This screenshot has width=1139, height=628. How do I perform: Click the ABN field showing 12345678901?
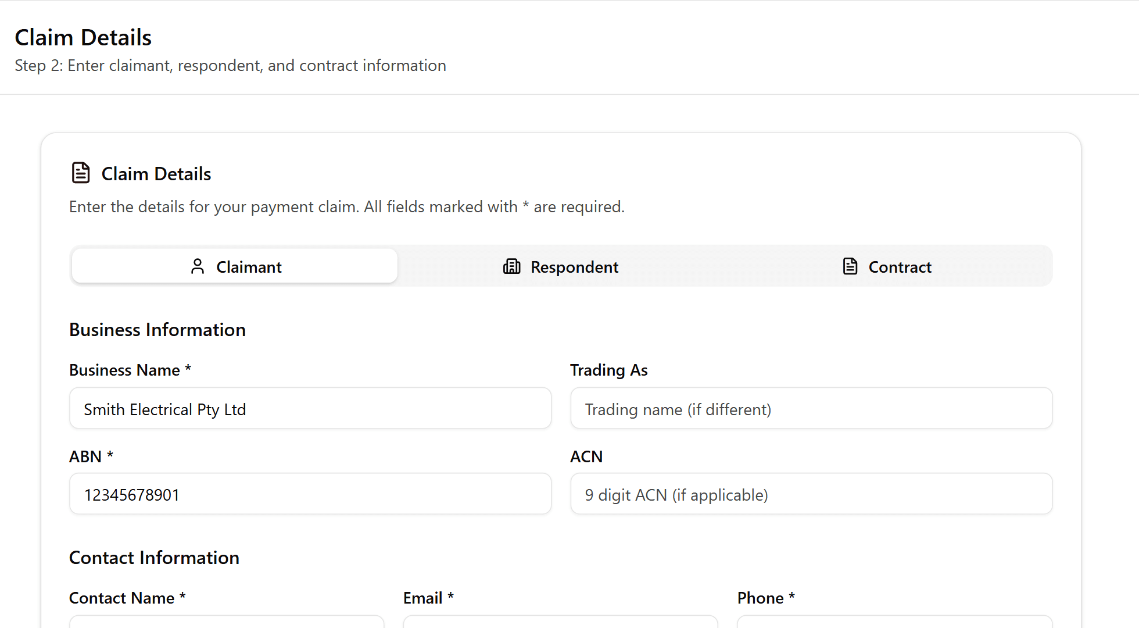[310, 494]
